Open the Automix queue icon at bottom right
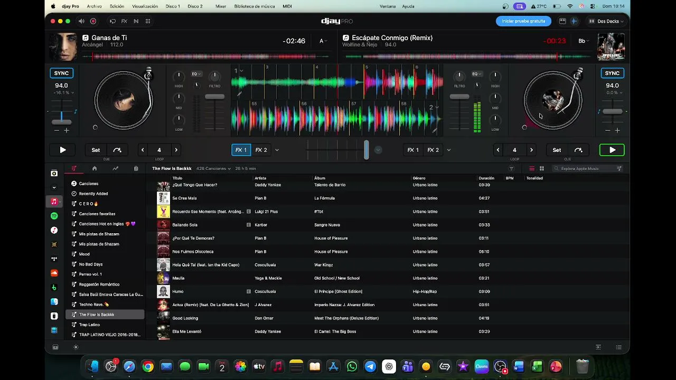Image resolution: width=676 pixels, height=380 pixels. click(x=598, y=347)
